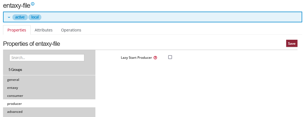The image size is (303, 117).
Task: Show the consumer properties group
Action: pos(15,96)
